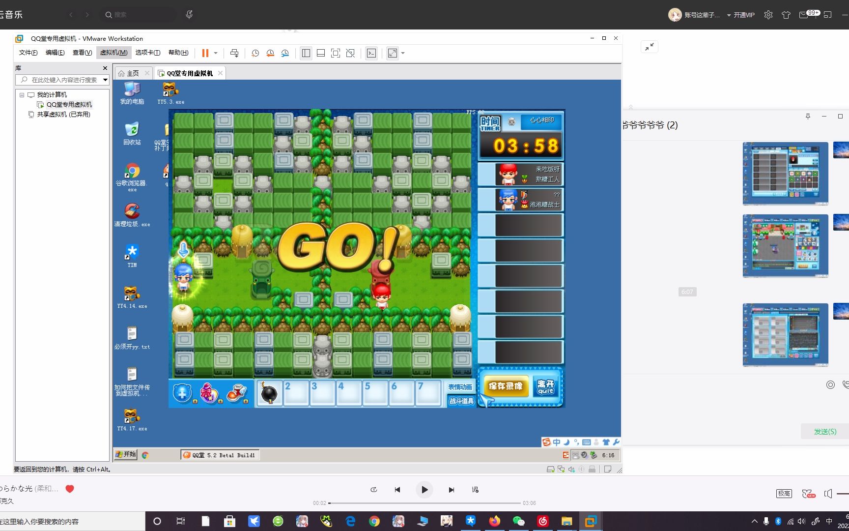Viewport: 849px width, 531px height.
Task: Enter VMware full screen mode
Action: coord(336,53)
